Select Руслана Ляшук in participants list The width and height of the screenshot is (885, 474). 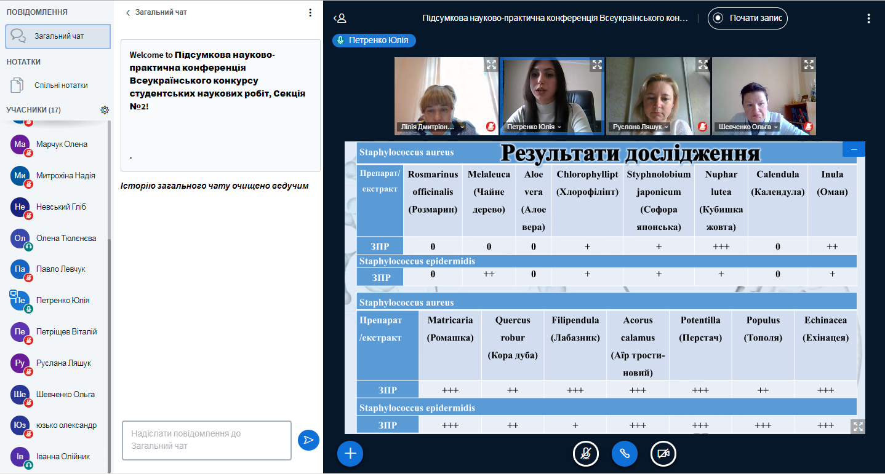[57, 363]
